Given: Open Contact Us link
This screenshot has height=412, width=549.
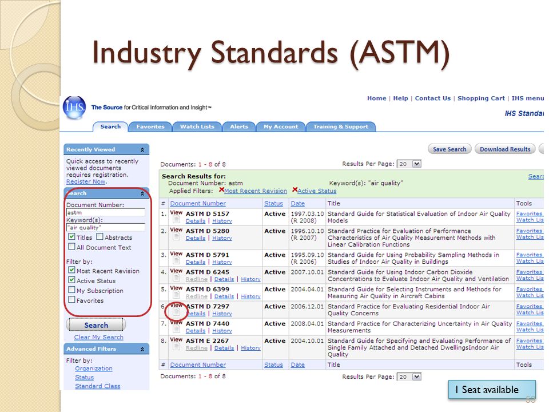Looking at the screenshot, I should [x=433, y=98].
